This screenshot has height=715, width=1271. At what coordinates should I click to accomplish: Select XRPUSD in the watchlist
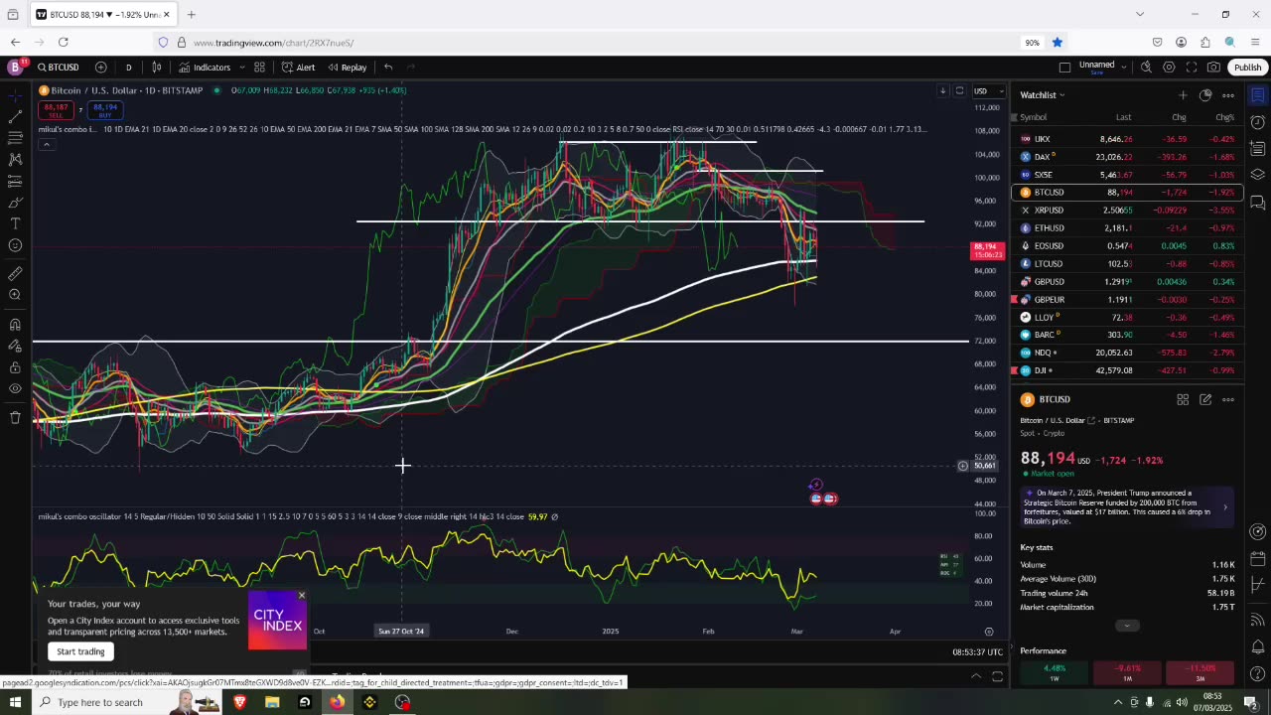point(1127,211)
